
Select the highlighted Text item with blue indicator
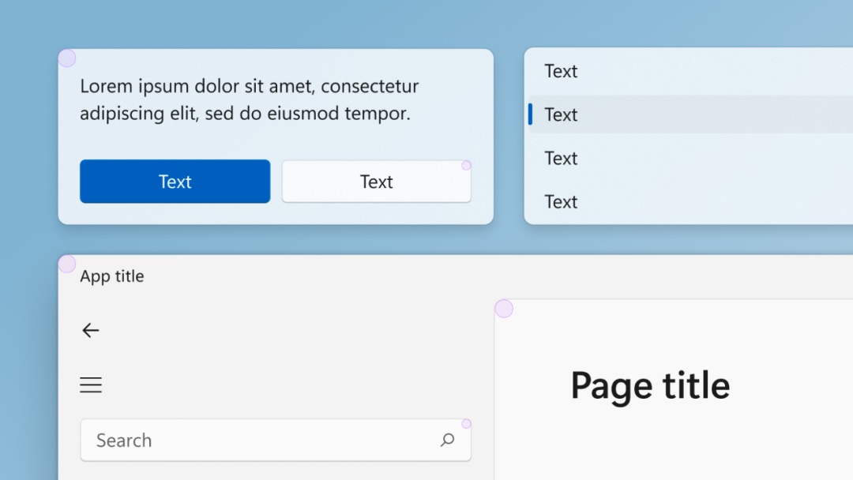[x=690, y=114]
